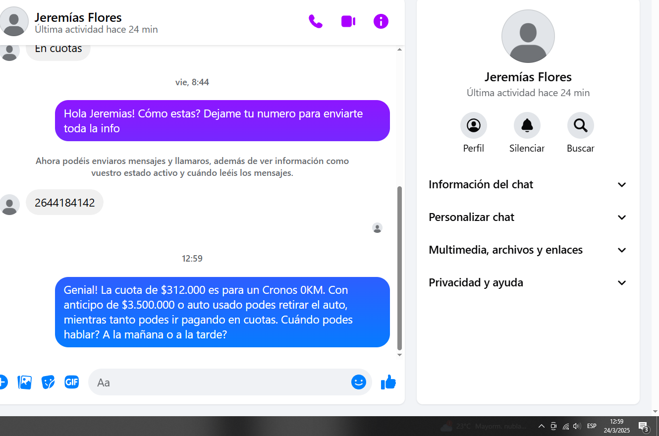Viewport: 659px width, 436px height.
Task: Click the avatar beside the 2644184142 message
Action: pos(10,205)
